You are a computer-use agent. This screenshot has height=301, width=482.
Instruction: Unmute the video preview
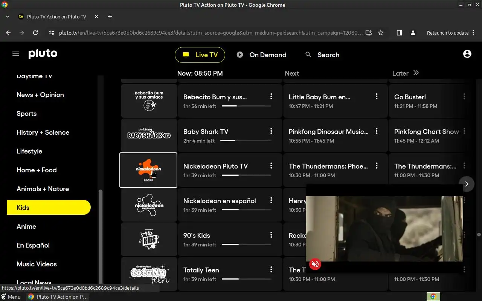pos(315,264)
